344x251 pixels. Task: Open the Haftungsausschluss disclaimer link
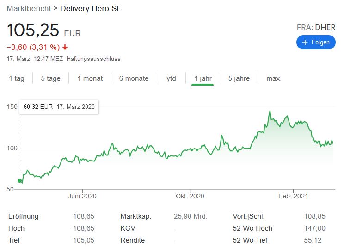93,59
